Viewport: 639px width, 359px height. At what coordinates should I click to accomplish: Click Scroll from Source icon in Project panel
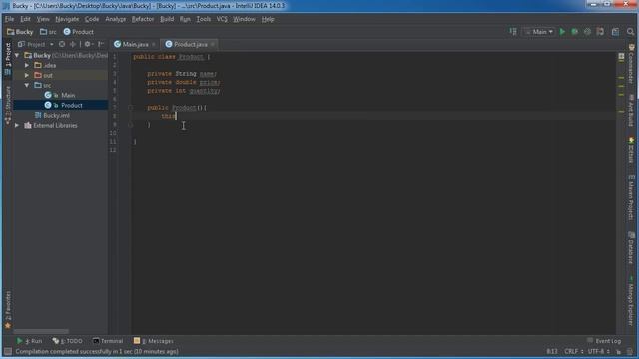[62, 44]
